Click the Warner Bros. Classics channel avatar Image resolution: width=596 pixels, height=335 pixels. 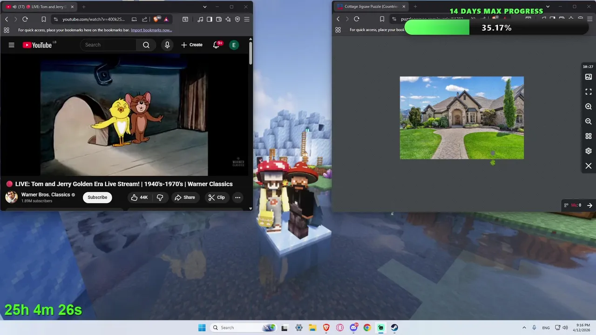pyautogui.click(x=12, y=197)
